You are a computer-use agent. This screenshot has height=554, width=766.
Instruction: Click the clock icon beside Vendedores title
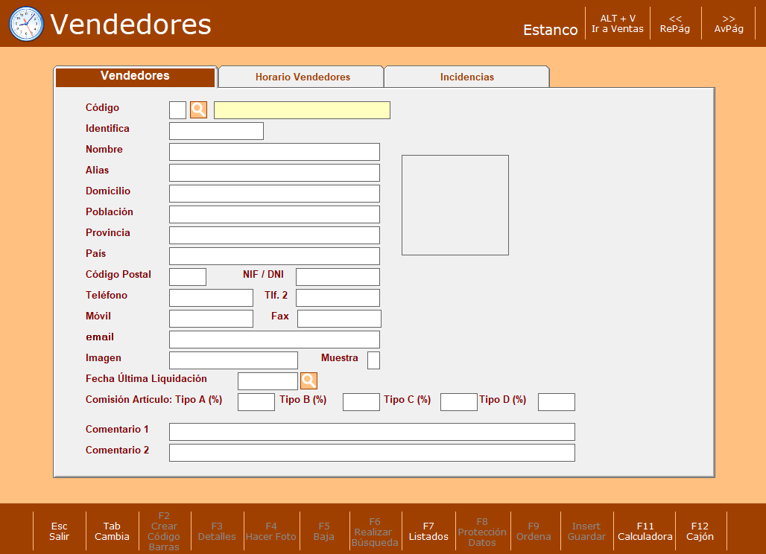pos(26,24)
